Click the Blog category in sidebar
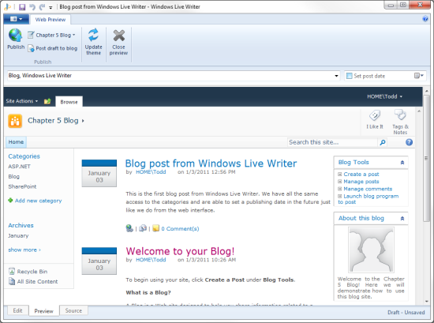Viewport: 434px width, 323px height. pyautogui.click(x=14, y=176)
